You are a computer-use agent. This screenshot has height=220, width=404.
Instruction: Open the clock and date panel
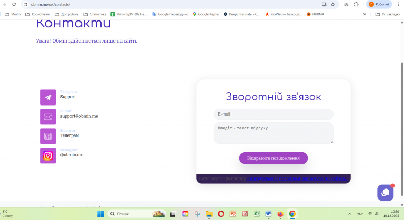click(x=391, y=214)
